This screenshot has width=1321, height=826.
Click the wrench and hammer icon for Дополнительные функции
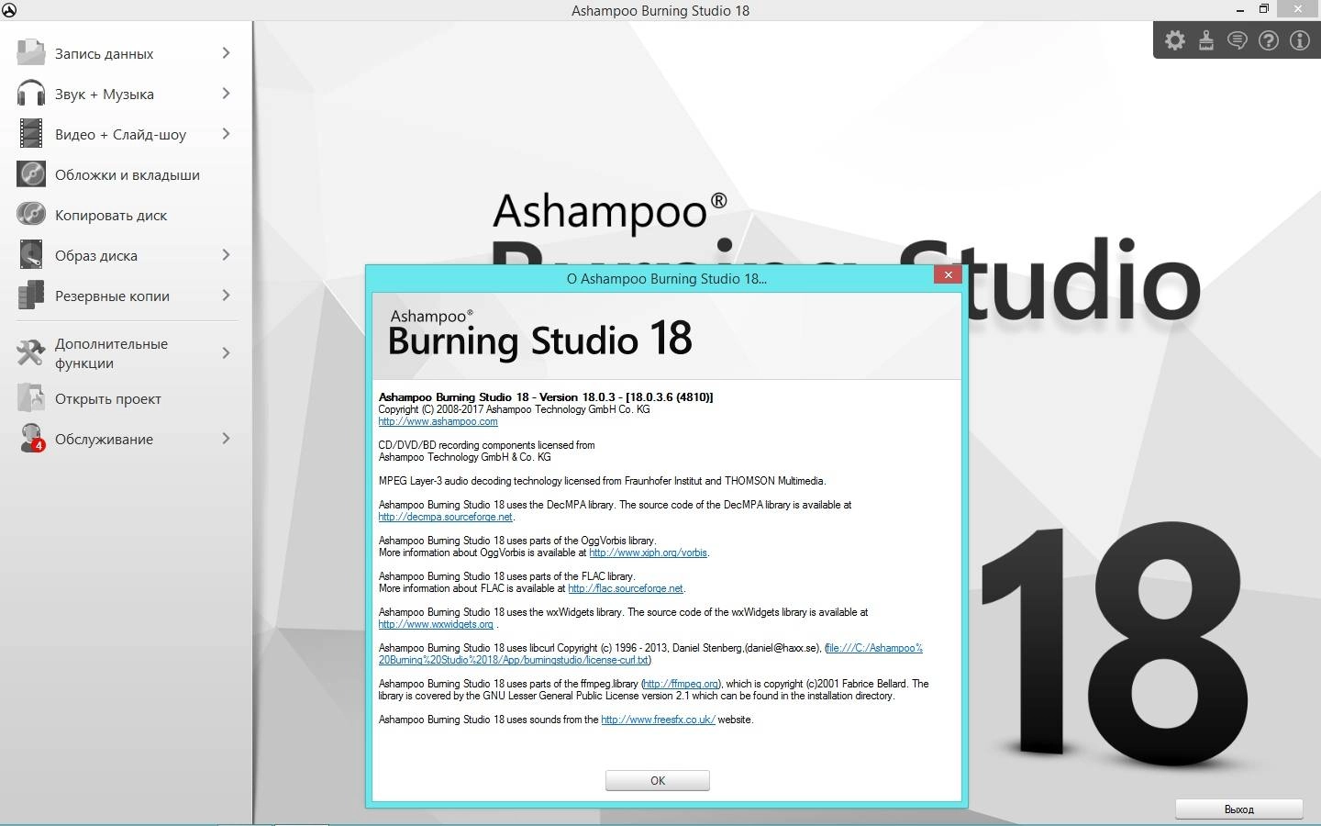point(31,352)
